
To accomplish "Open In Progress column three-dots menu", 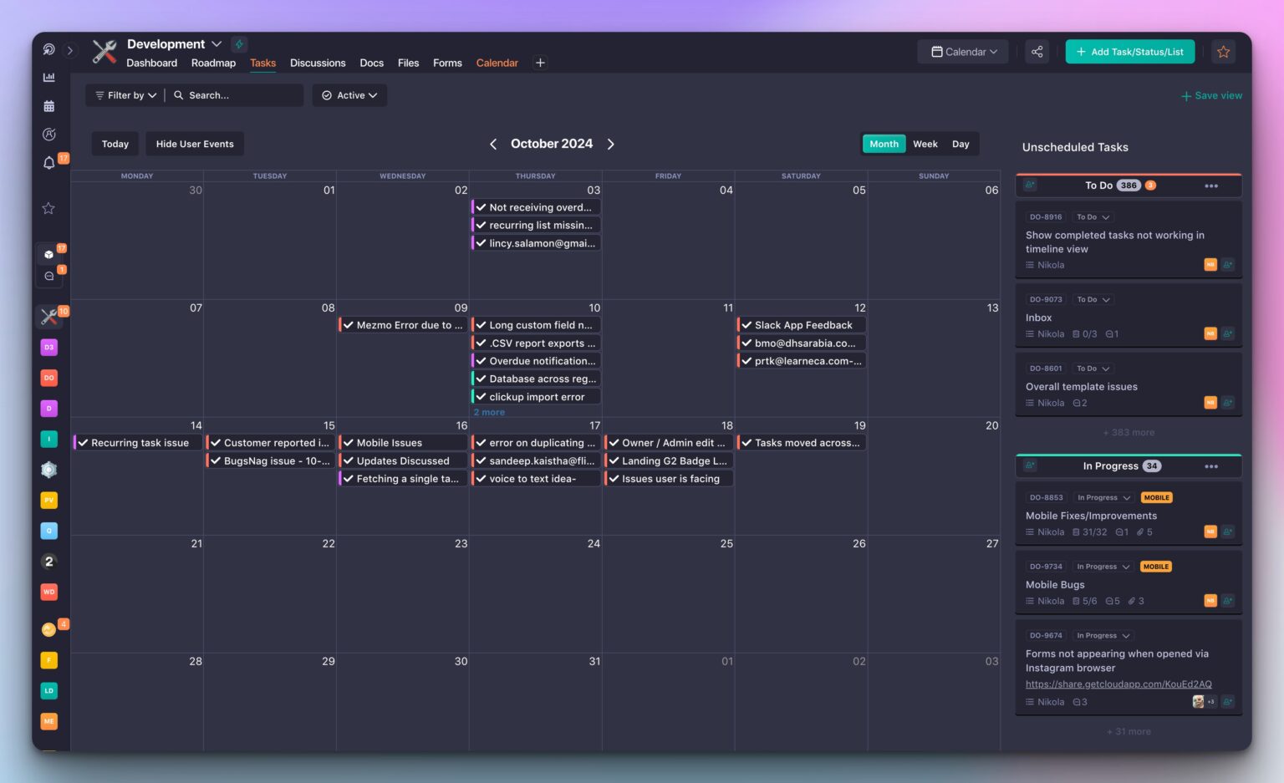I will point(1211,466).
